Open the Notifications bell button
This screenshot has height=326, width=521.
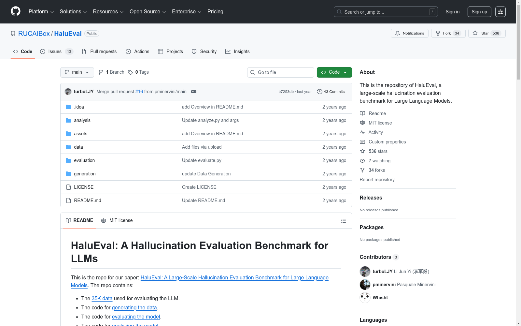click(x=409, y=33)
